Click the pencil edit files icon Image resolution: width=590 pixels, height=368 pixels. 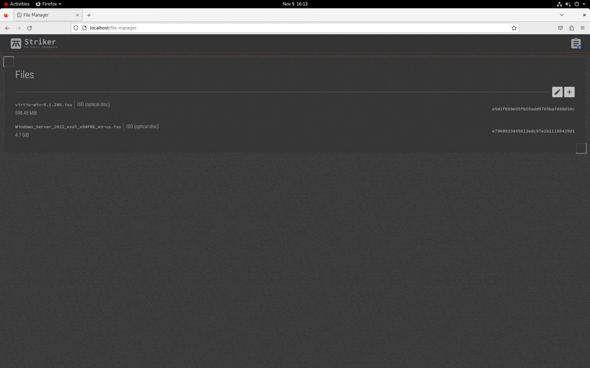[557, 92]
